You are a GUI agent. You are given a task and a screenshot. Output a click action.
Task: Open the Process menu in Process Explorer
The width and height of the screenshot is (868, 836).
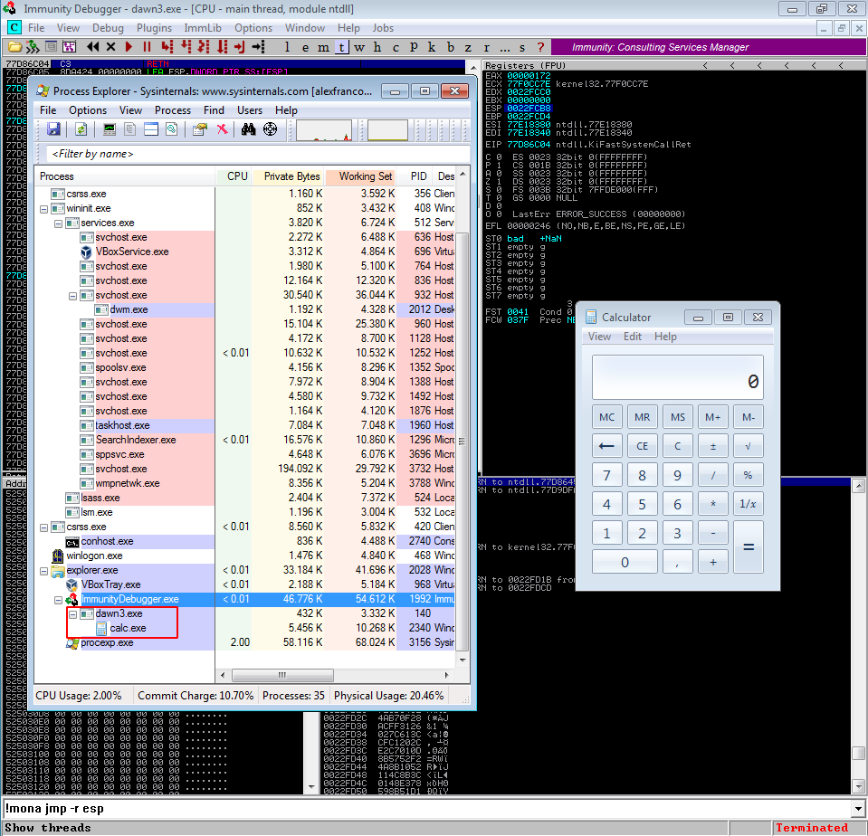click(x=173, y=110)
